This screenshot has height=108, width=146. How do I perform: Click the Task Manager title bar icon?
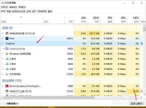pyautogui.click(x=3, y=3)
